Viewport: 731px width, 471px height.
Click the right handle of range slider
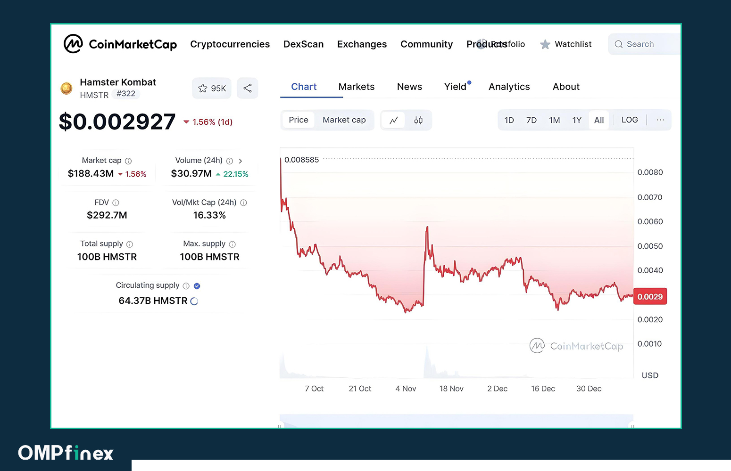(x=633, y=426)
